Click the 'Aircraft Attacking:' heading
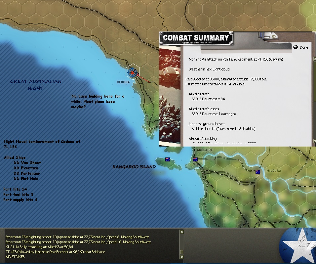Screen dimensions: 316x264 pos(203,139)
